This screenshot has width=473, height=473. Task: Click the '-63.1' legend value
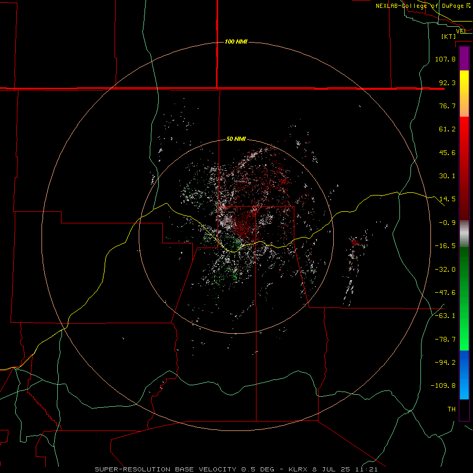click(x=445, y=316)
